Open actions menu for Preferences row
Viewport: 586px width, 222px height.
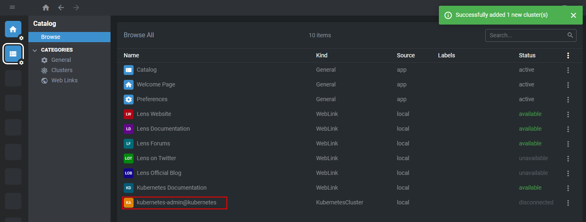(x=568, y=100)
